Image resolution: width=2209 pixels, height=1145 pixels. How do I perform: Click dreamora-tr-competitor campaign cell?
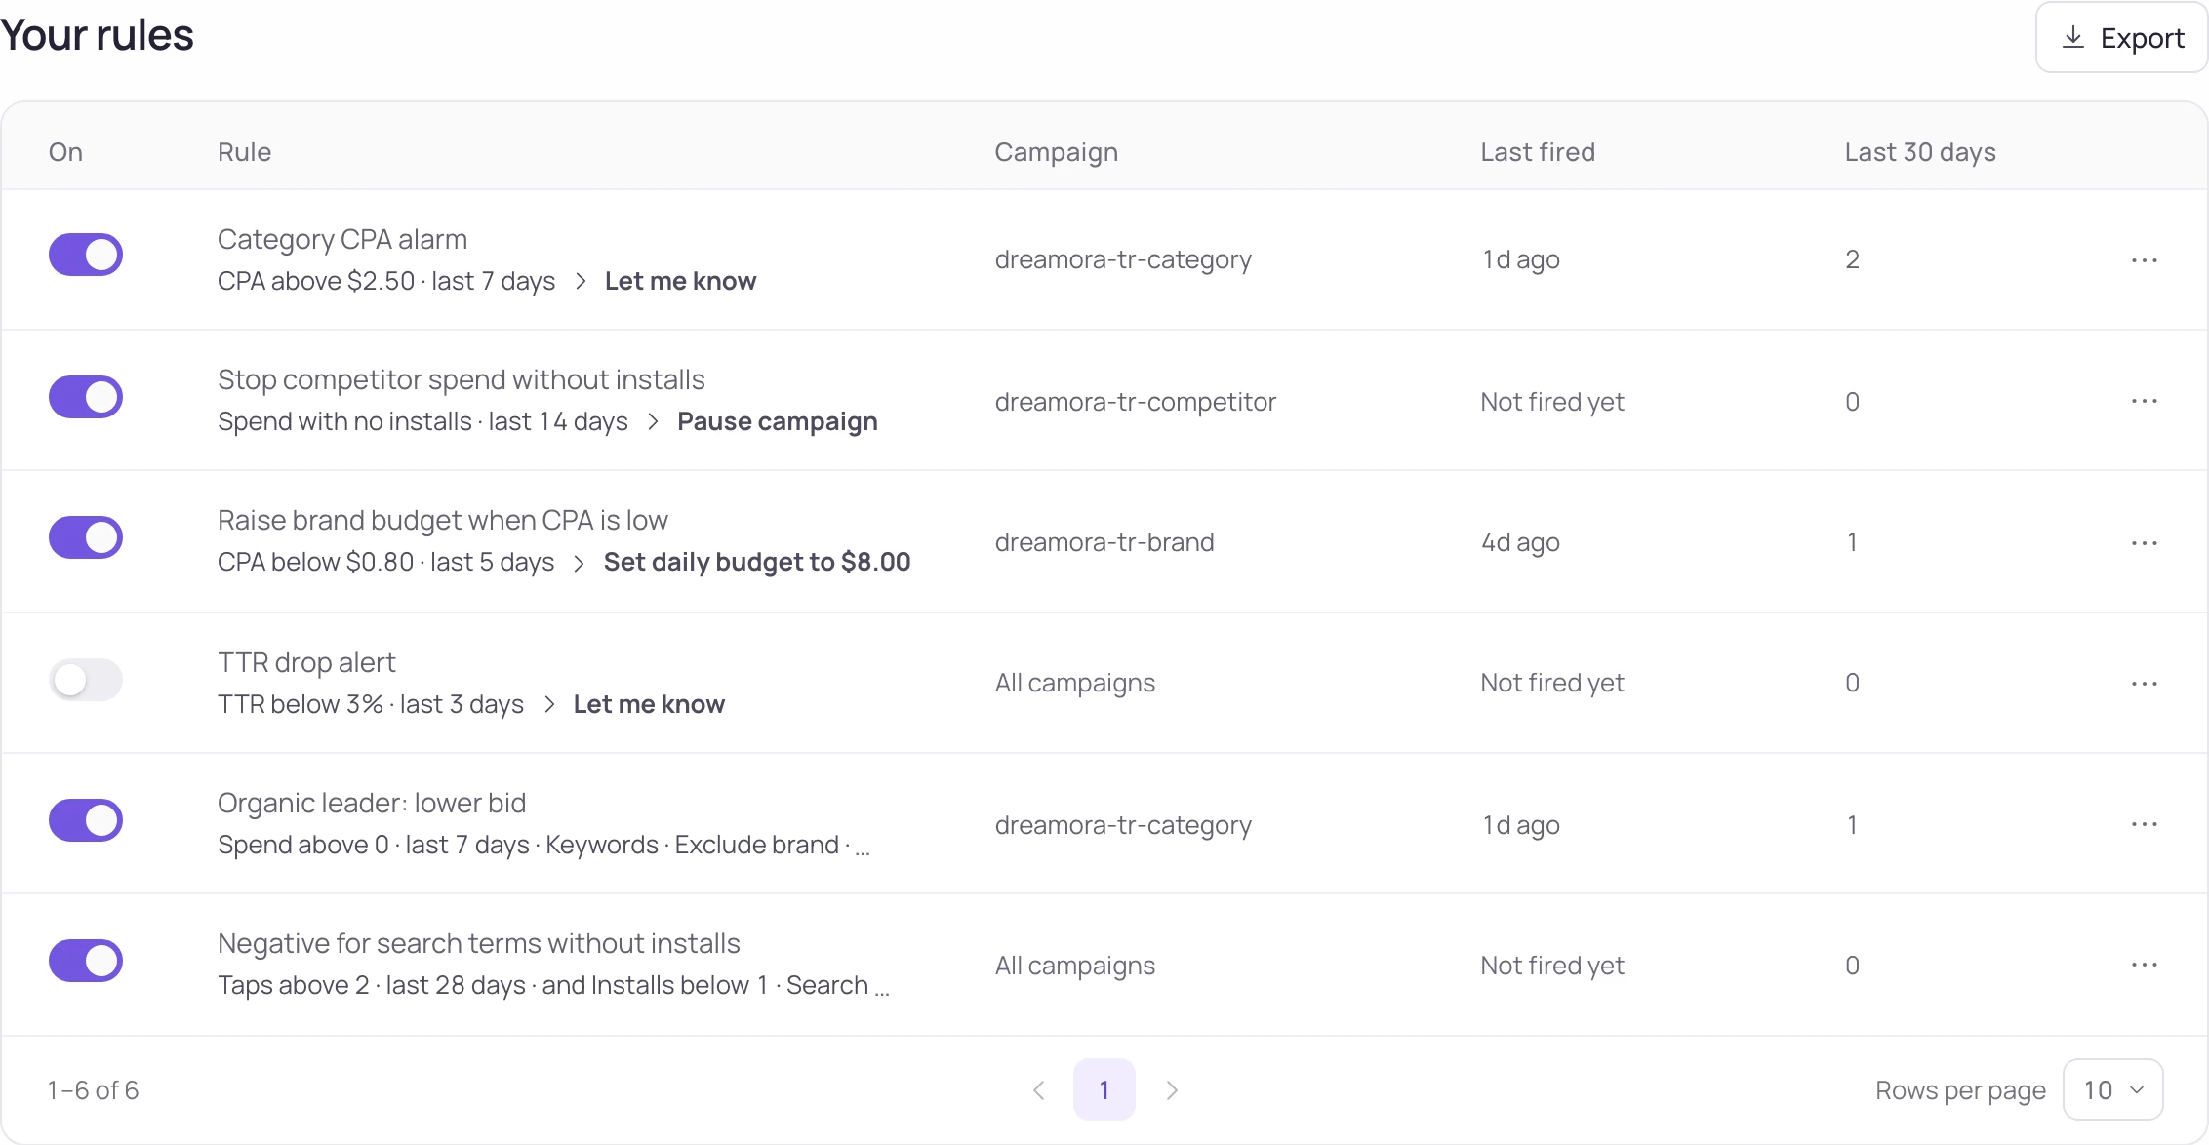(x=1135, y=402)
